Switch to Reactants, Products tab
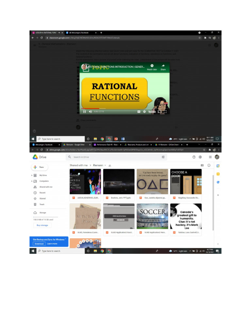The image size is (251, 335). (138, 145)
